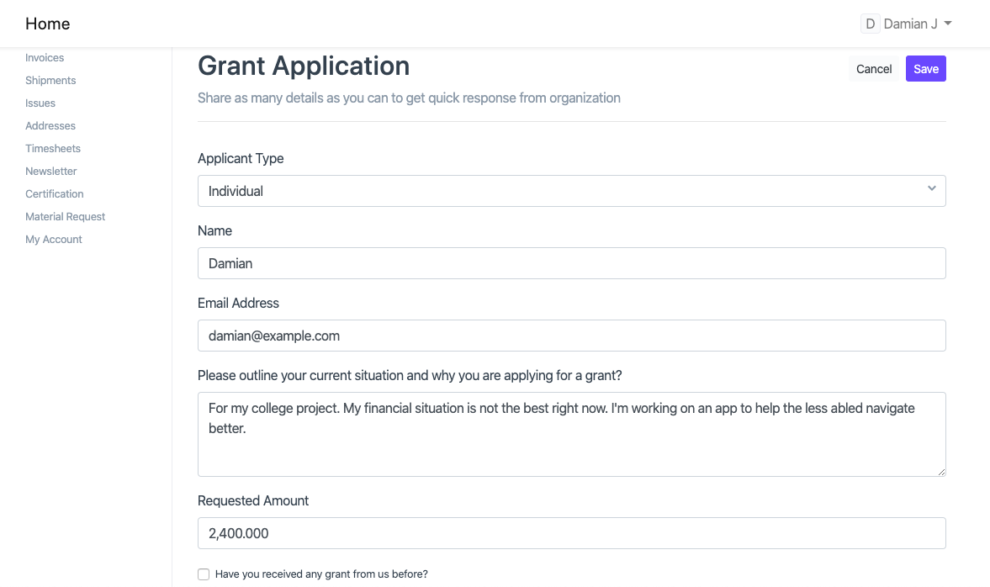Screen dimensions: 990x587
Task: Navigate to Addresses in sidebar
Action: (50, 126)
